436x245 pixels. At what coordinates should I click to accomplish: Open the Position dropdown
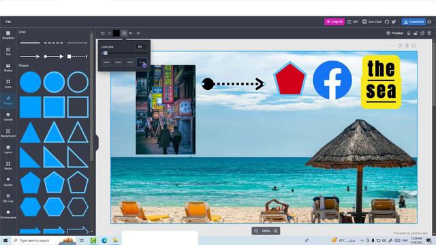[x=395, y=33]
